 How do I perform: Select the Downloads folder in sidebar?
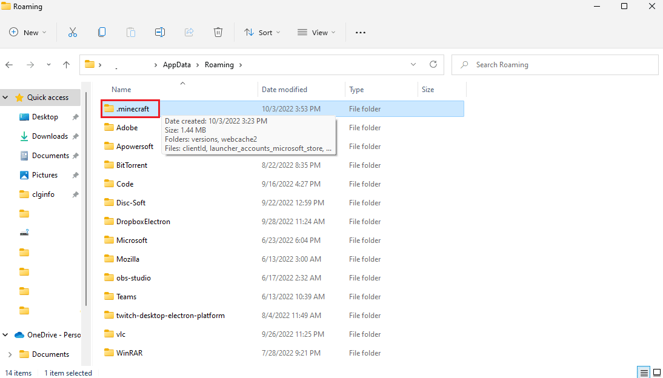tap(50, 136)
